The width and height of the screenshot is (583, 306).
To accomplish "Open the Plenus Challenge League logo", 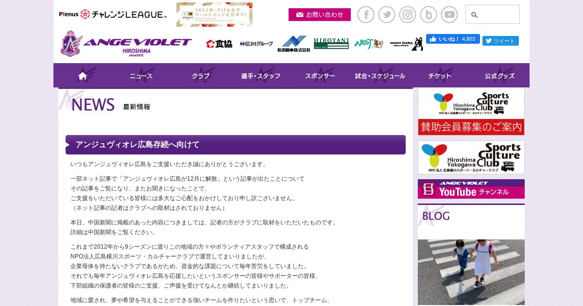I will (x=113, y=14).
